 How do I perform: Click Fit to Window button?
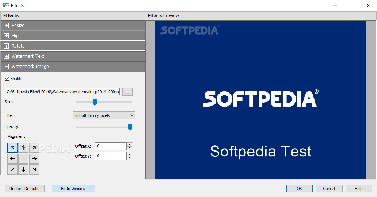(73, 189)
